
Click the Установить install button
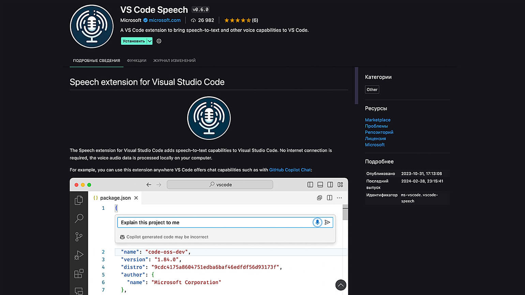[134, 41]
